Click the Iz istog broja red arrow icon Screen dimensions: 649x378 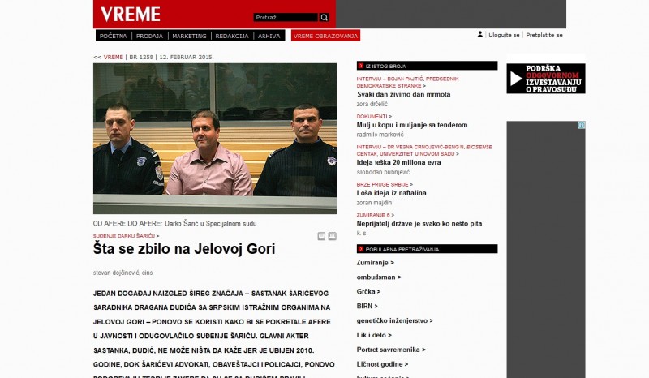coord(360,66)
